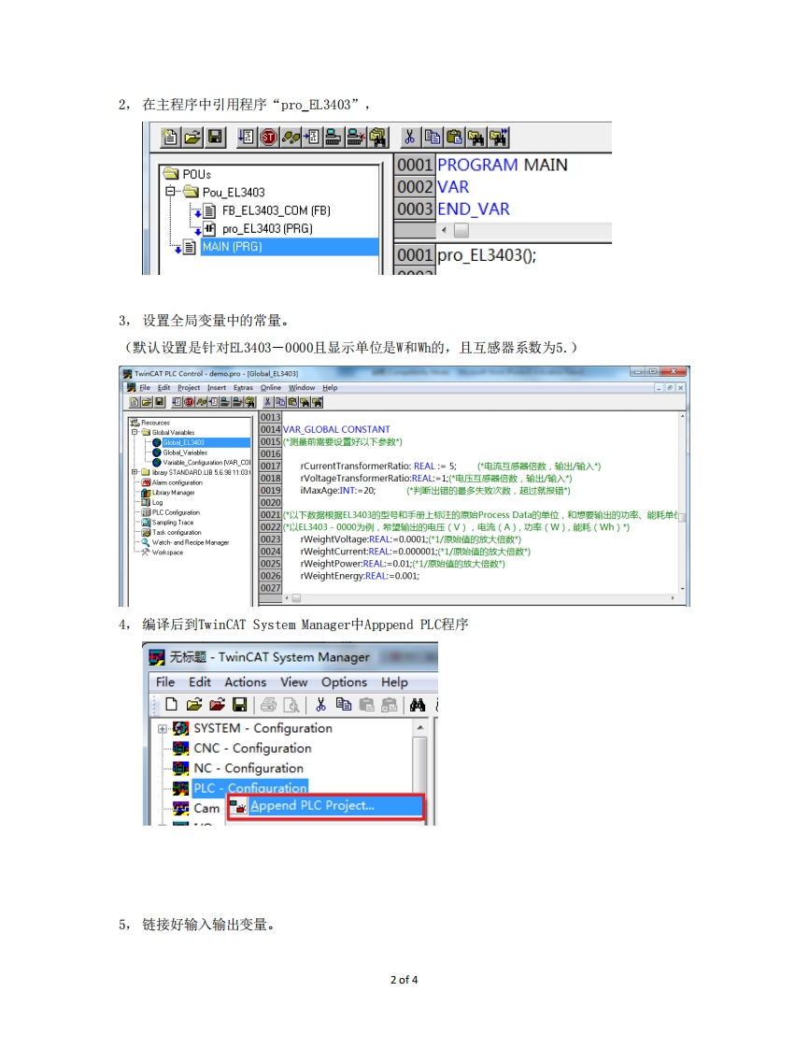Click the Cut scissors icon in top toolbar
This screenshot has height=1049, width=809.
click(409, 137)
